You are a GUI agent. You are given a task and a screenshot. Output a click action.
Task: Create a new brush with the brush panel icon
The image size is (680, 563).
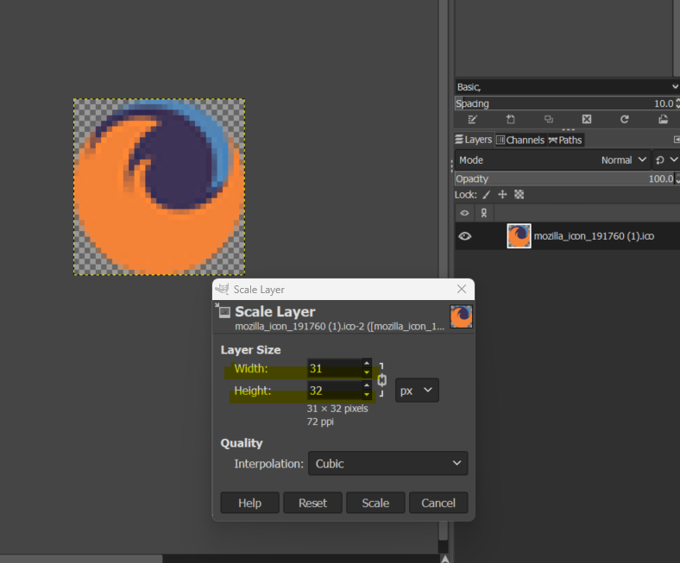click(x=511, y=119)
